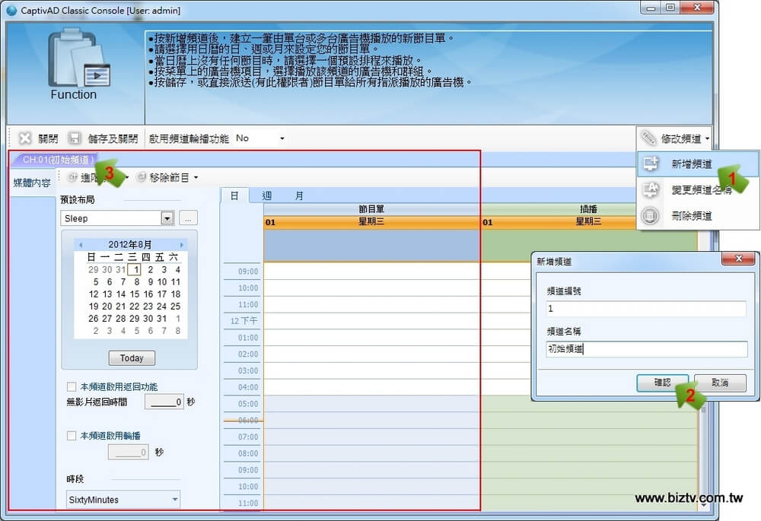Click the Function clipboard icon
761x521 pixels.
[x=74, y=61]
